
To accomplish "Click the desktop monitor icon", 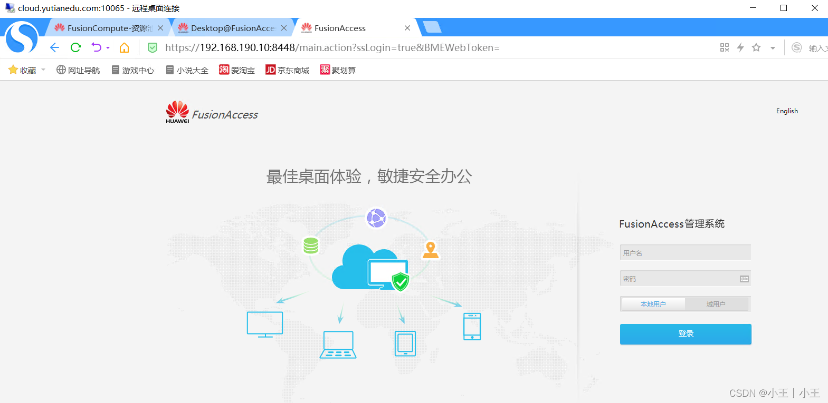I will point(265,325).
